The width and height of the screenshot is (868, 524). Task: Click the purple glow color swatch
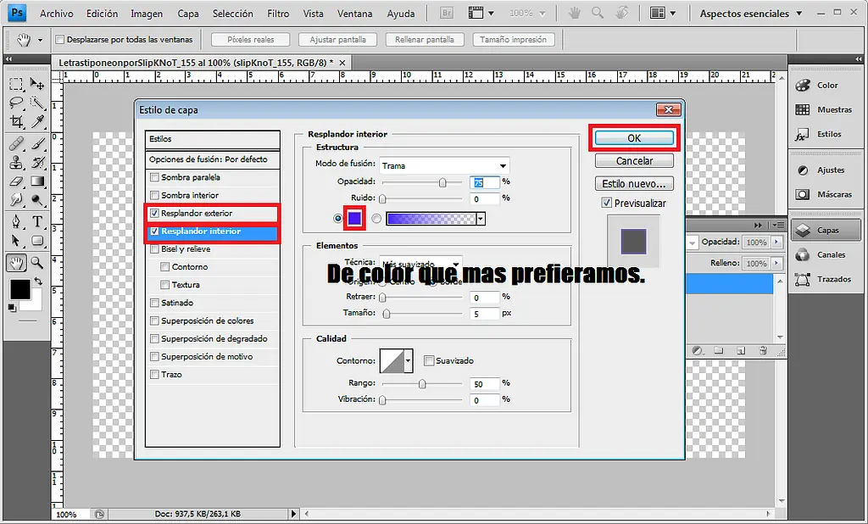click(x=354, y=218)
